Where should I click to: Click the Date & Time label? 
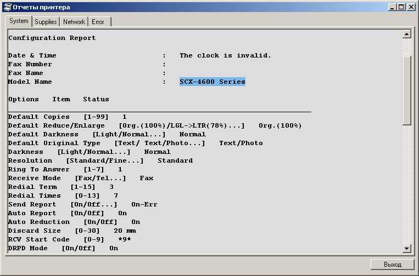pos(32,55)
